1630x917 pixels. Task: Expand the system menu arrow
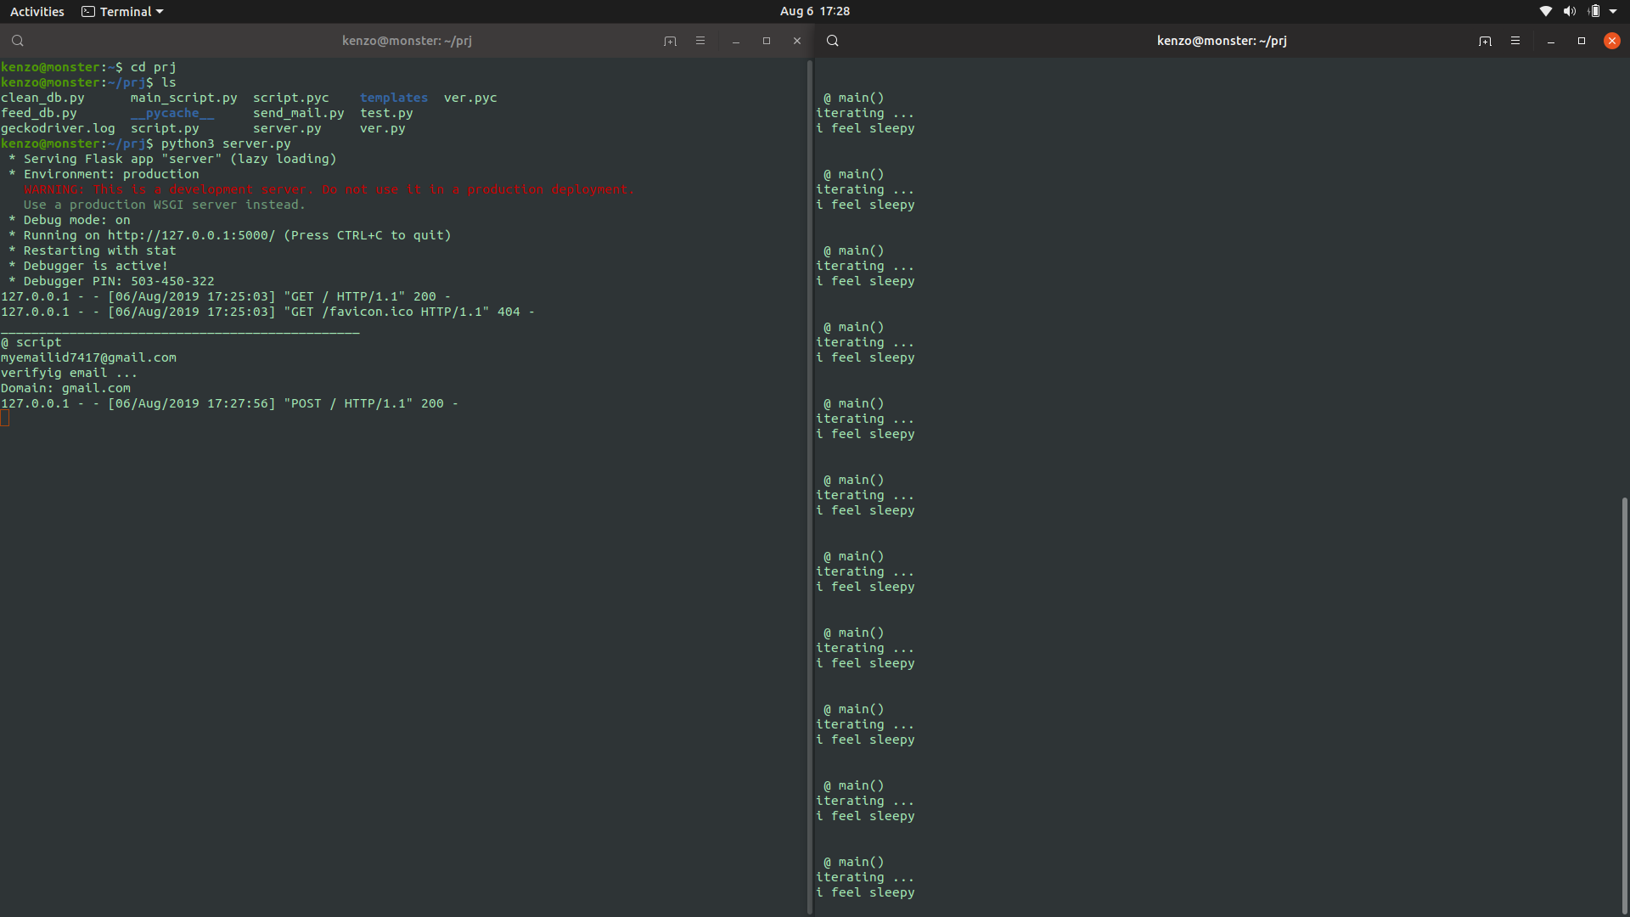tap(1613, 11)
